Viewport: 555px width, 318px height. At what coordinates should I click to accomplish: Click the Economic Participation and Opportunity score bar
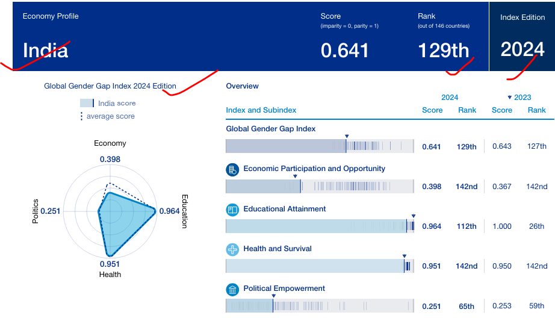point(320,186)
